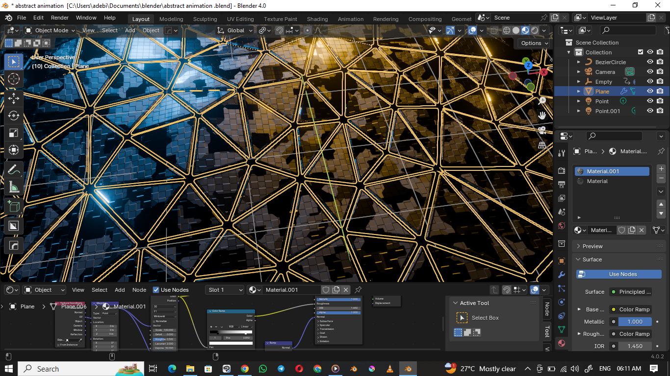This screenshot has width=670, height=376.
Task: Click the Material.001 name field in node editor
Action: tap(291, 290)
